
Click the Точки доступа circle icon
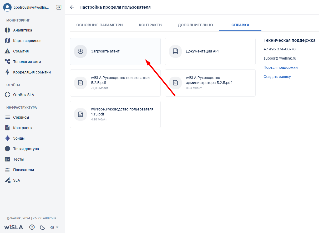pyautogui.click(x=7, y=149)
